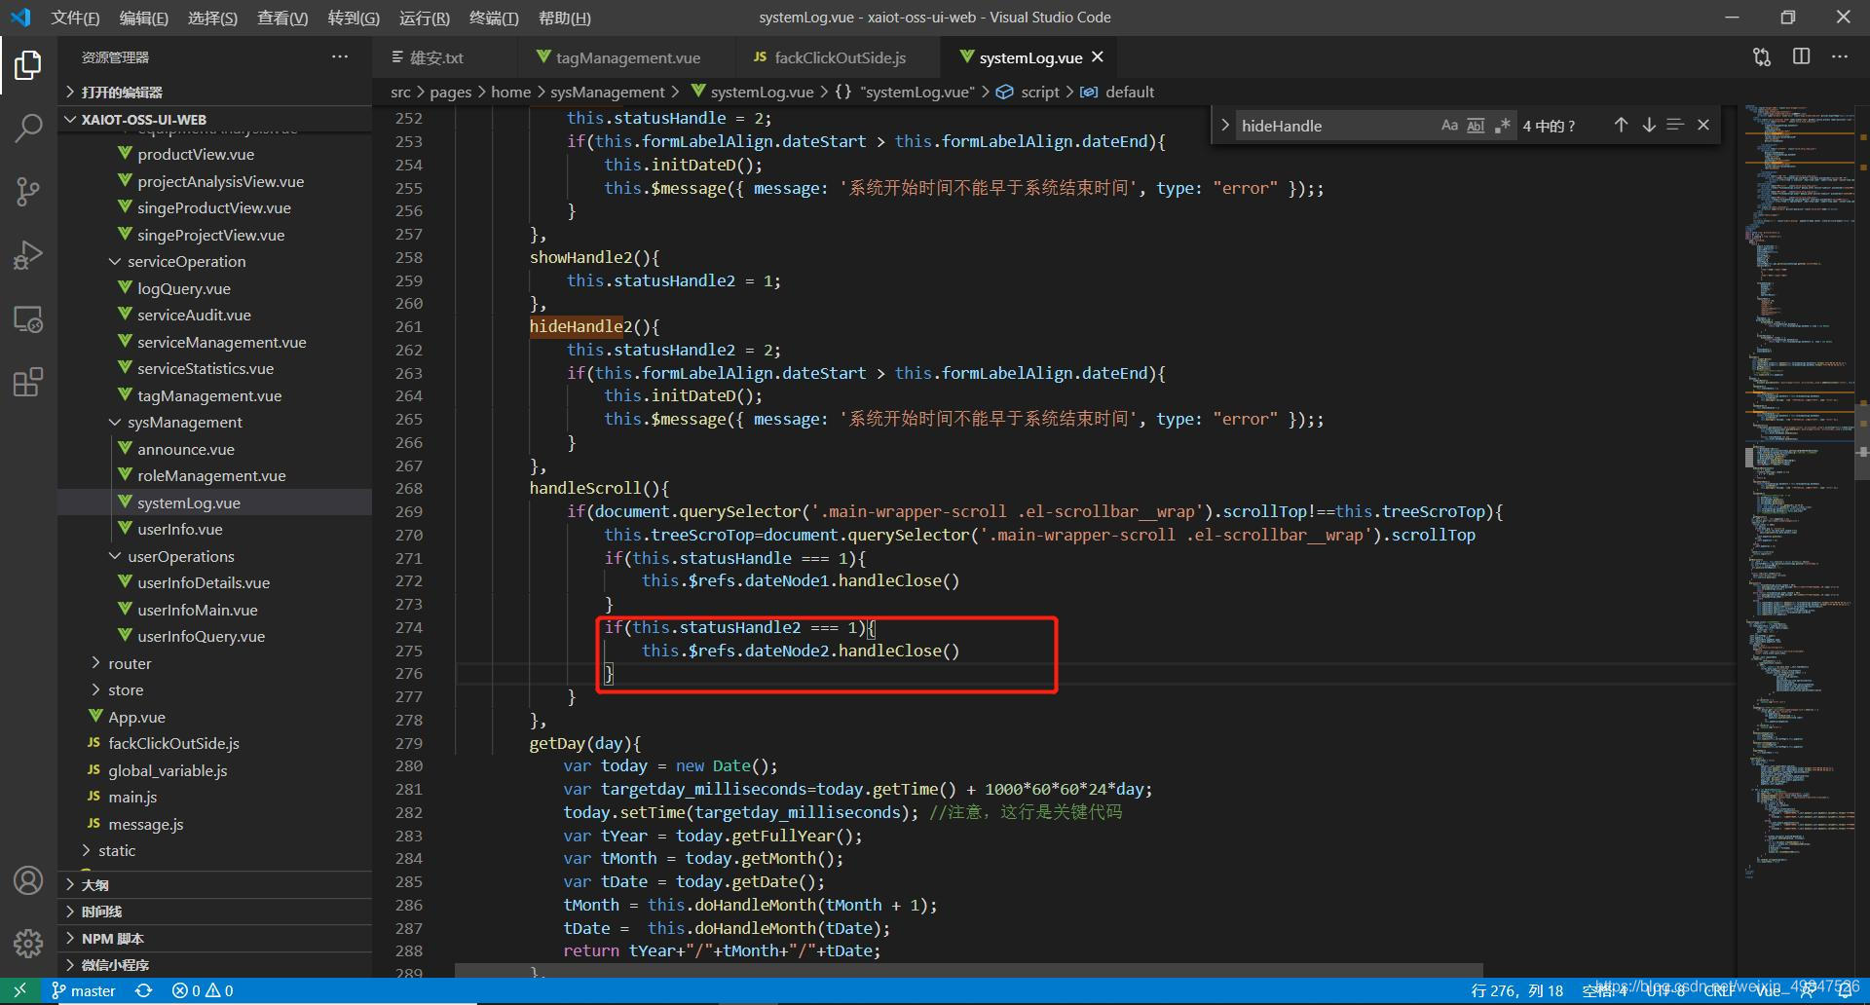Click the cursor position 行 276, 列 18

click(1516, 990)
